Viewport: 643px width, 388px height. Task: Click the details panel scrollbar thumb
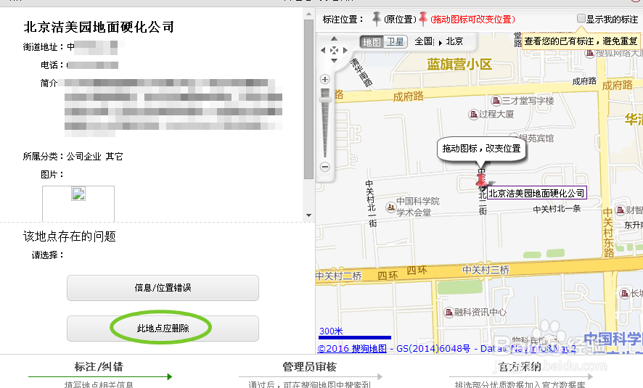(308, 99)
